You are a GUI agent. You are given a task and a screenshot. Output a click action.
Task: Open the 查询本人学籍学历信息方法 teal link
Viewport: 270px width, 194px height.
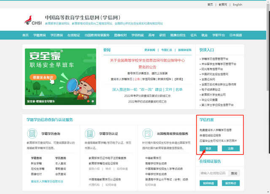tap(47, 181)
